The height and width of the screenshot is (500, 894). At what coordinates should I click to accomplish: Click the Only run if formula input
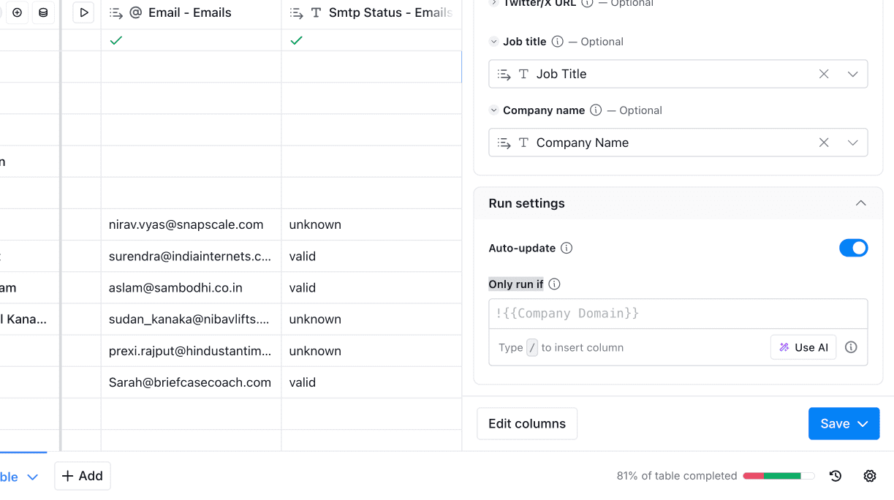678,314
